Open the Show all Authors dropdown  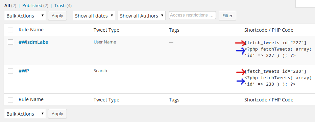point(141,16)
